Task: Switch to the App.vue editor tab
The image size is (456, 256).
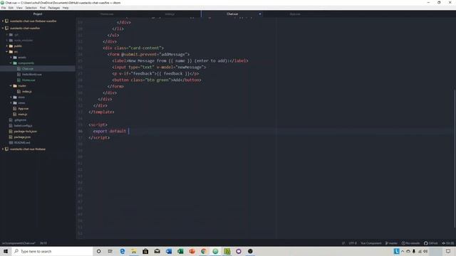Action: (295, 14)
